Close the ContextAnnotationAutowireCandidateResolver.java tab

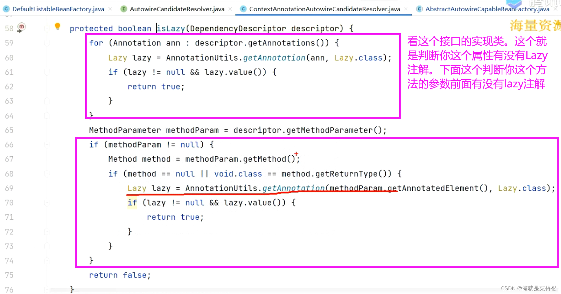[406, 9]
